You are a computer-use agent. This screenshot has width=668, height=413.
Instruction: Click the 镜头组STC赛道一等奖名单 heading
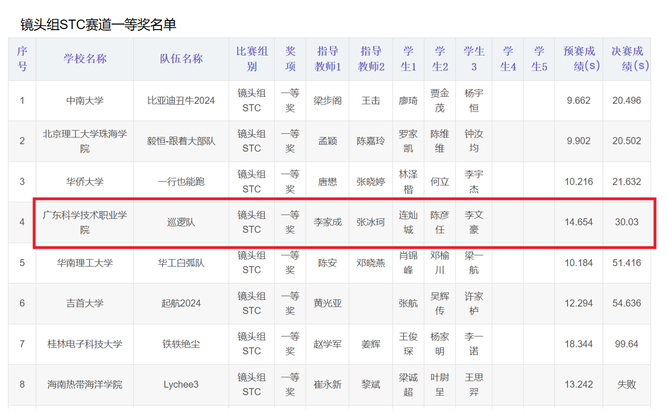(x=98, y=24)
